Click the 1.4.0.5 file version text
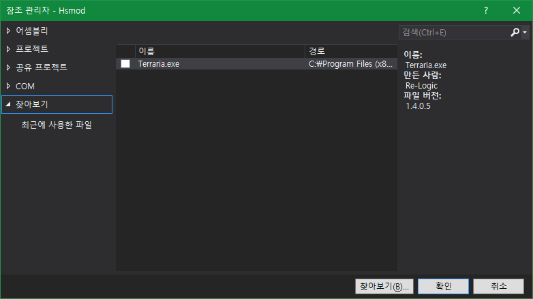533x299 pixels. [418, 106]
